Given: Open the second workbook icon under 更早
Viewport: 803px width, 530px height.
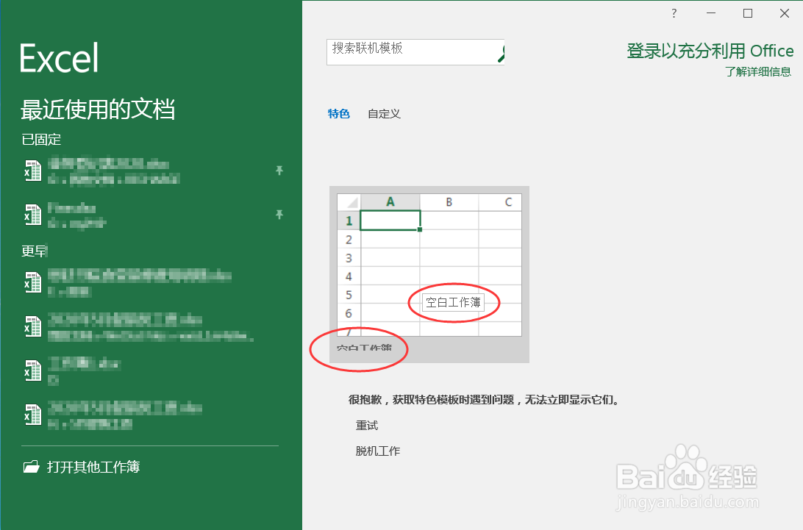Looking at the screenshot, I should click(x=33, y=326).
